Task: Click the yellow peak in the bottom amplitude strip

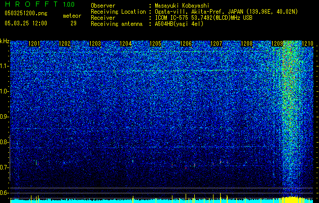Action: 292,199
